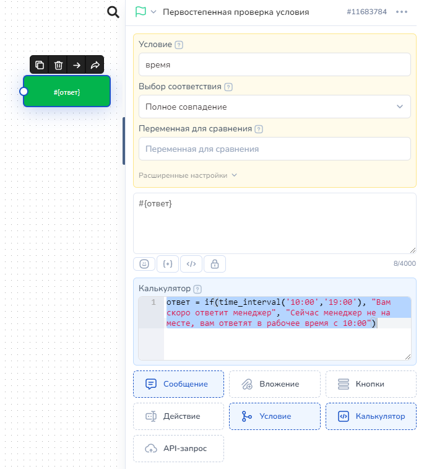Insert a variable with braces icon
The image size is (424, 469).
[x=168, y=264]
